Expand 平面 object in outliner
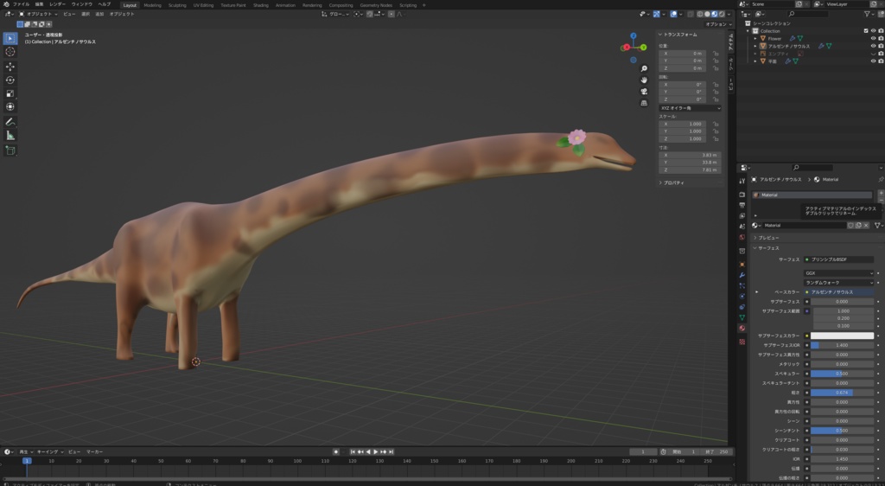The height and width of the screenshot is (486, 885). pos(755,61)
